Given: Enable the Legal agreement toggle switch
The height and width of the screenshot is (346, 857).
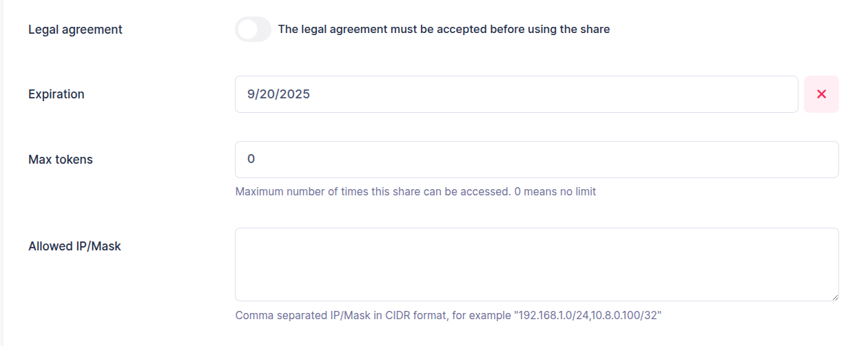Looking at the screenshot, I should tap(253, 30).
